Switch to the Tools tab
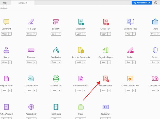Viewport: 160px width, 119px height. (x=5, y=3)
